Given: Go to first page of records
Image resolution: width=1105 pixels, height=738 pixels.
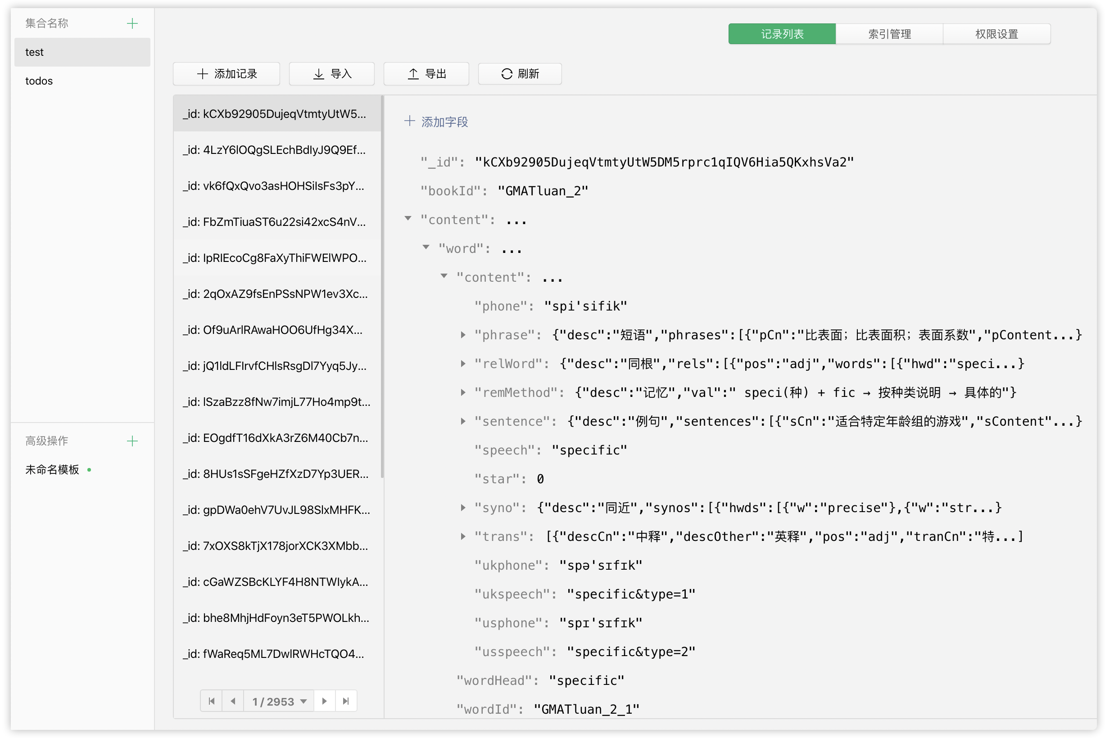Looking at the screenshot, I should pos(211,701).
